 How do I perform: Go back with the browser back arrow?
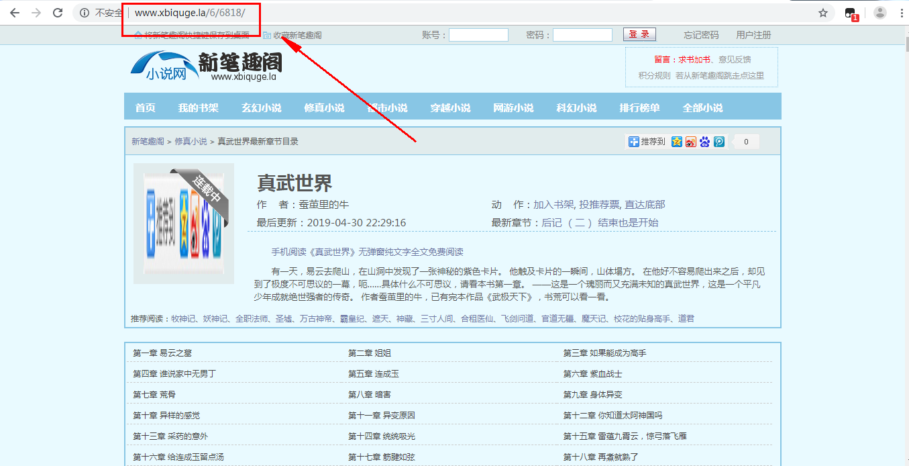14,13
